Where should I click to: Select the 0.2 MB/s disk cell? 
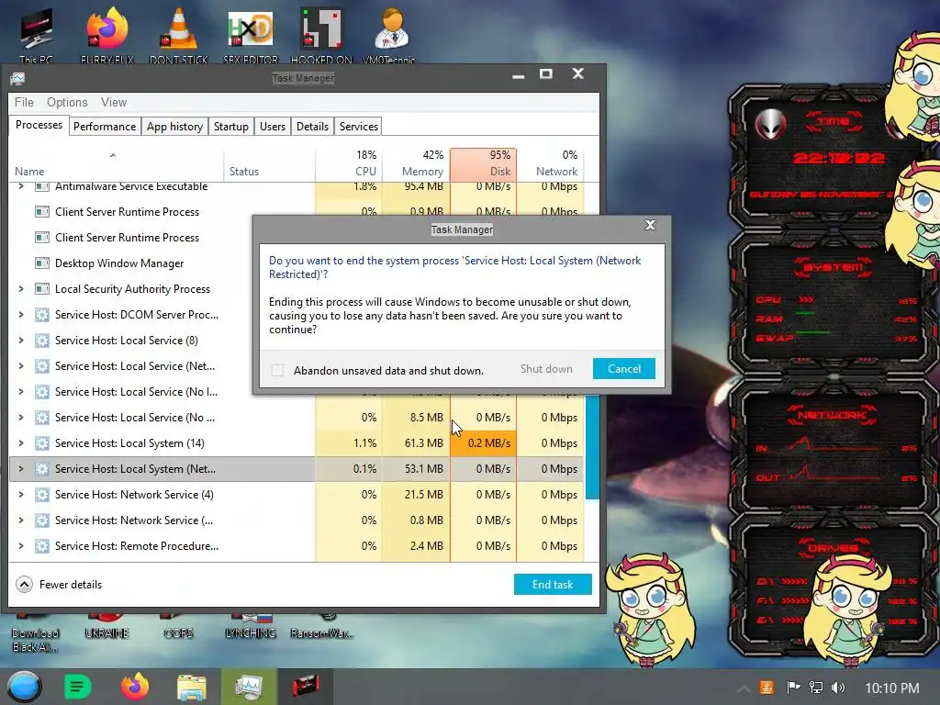click(483, 443)
